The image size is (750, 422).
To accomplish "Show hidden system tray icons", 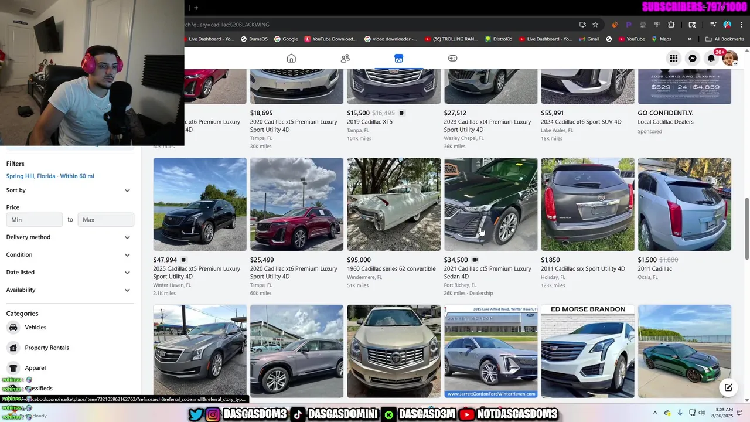I will click(x=655, y=413).
